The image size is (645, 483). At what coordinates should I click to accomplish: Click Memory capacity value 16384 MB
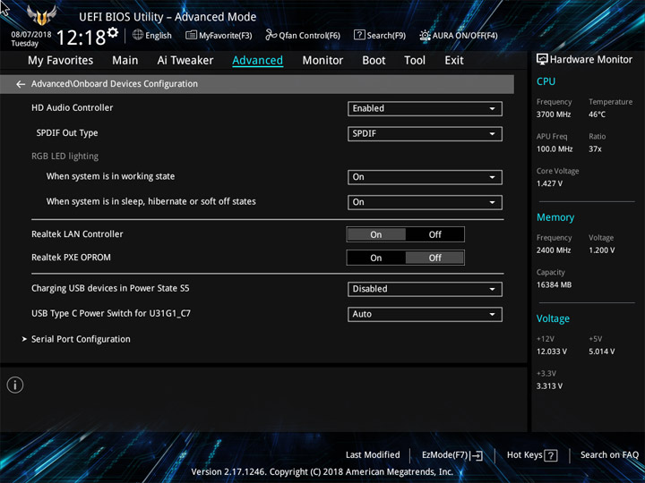554,285
